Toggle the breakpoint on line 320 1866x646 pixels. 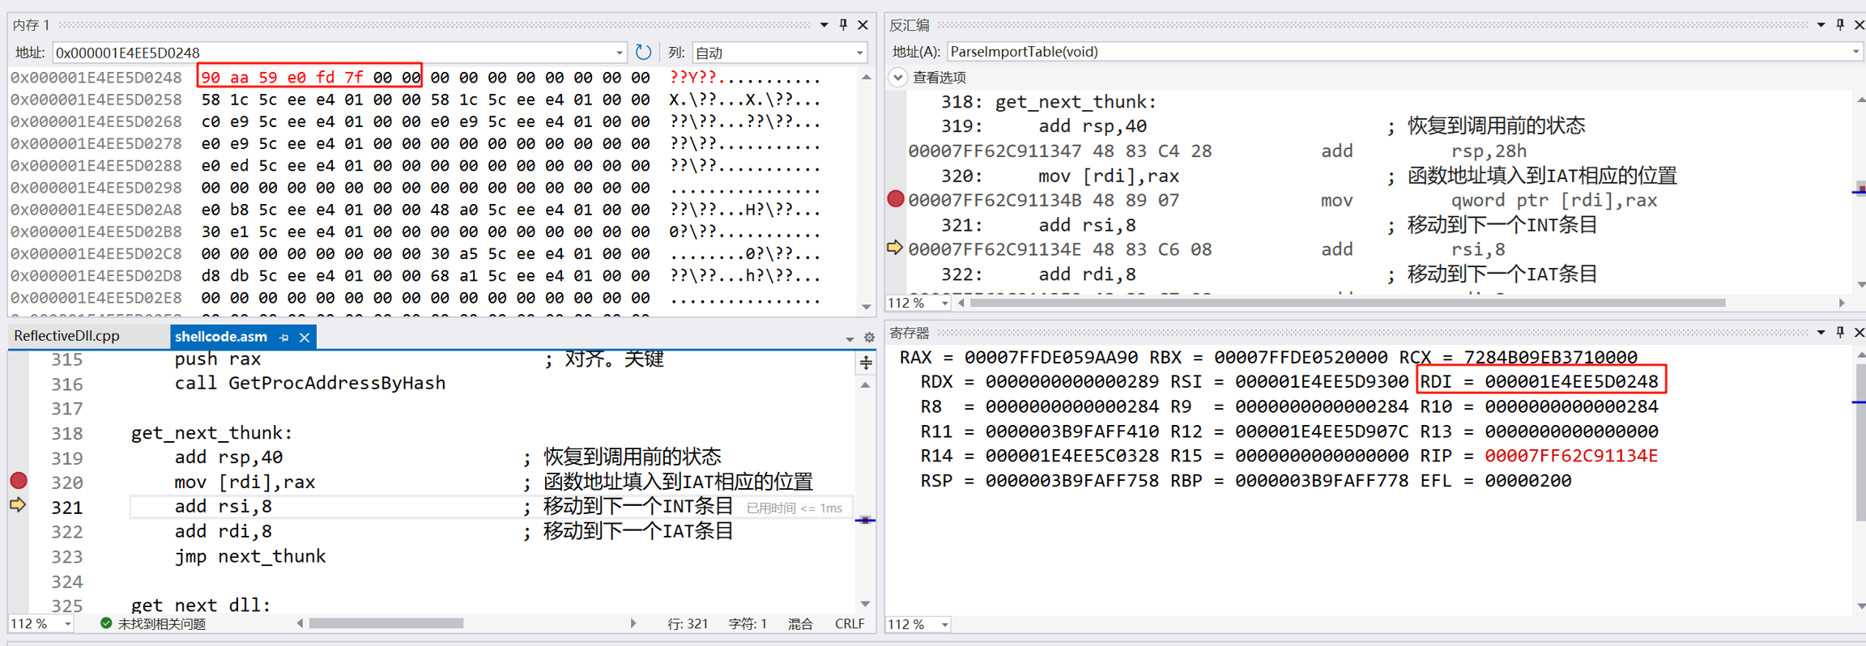pos(18,481)
